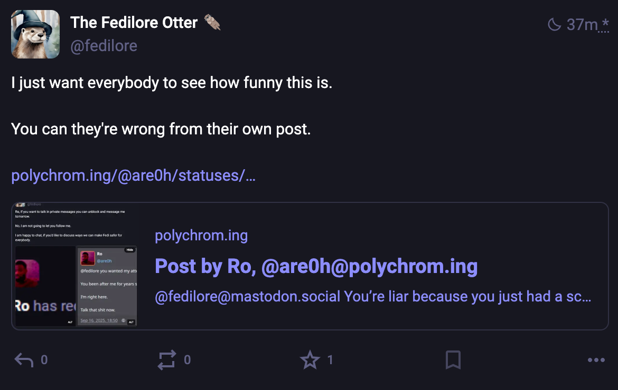Click the @fedilore handle
The height and width of the screenshot is (390, 618).
coord(104,46)
